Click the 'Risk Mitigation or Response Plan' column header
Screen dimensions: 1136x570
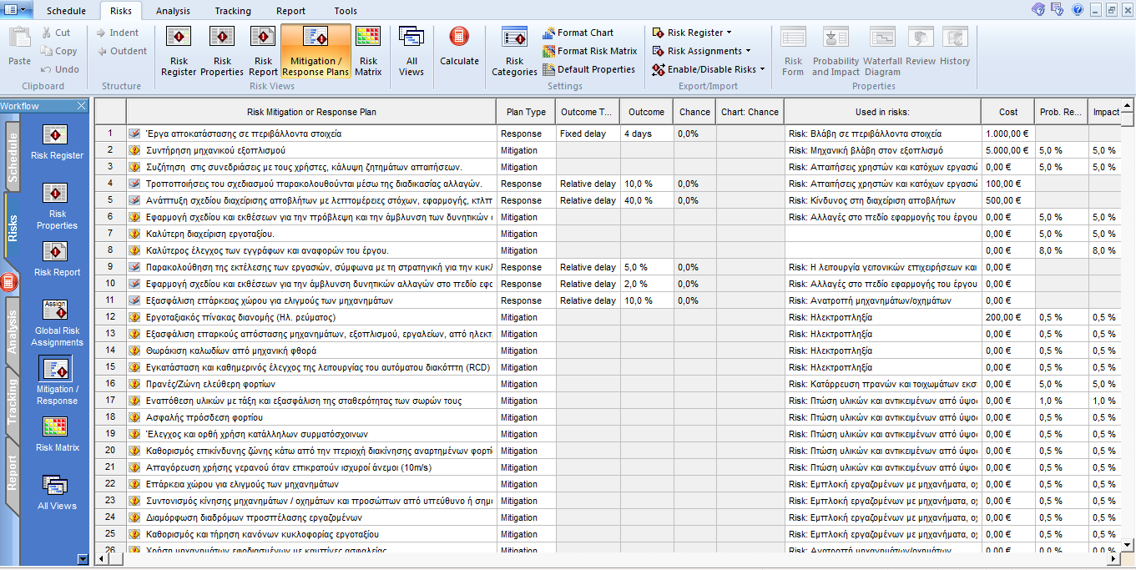click(311, 112)
